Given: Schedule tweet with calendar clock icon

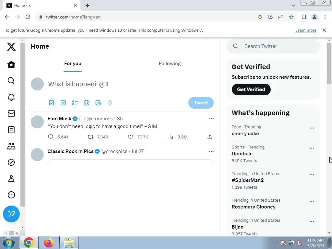Looking at the screenshot, I should (x=98, y=103).
